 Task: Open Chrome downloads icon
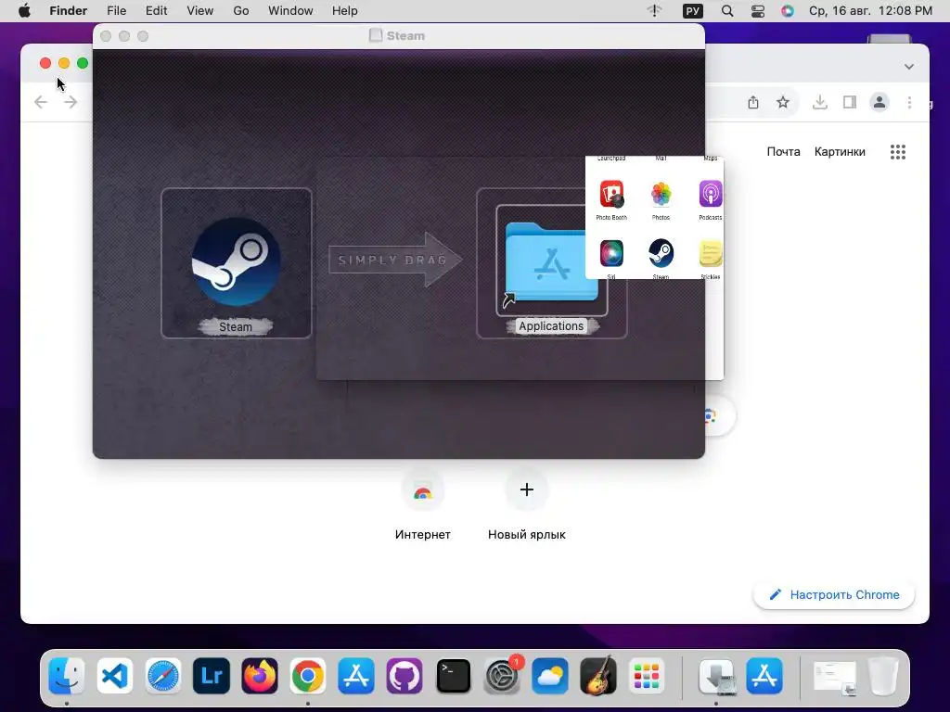coord(820,102)
